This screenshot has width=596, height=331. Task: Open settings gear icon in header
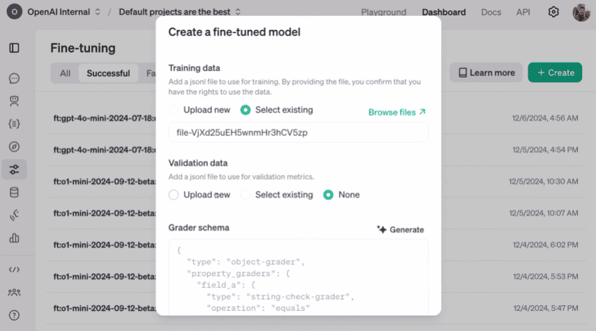click(553, 12)
